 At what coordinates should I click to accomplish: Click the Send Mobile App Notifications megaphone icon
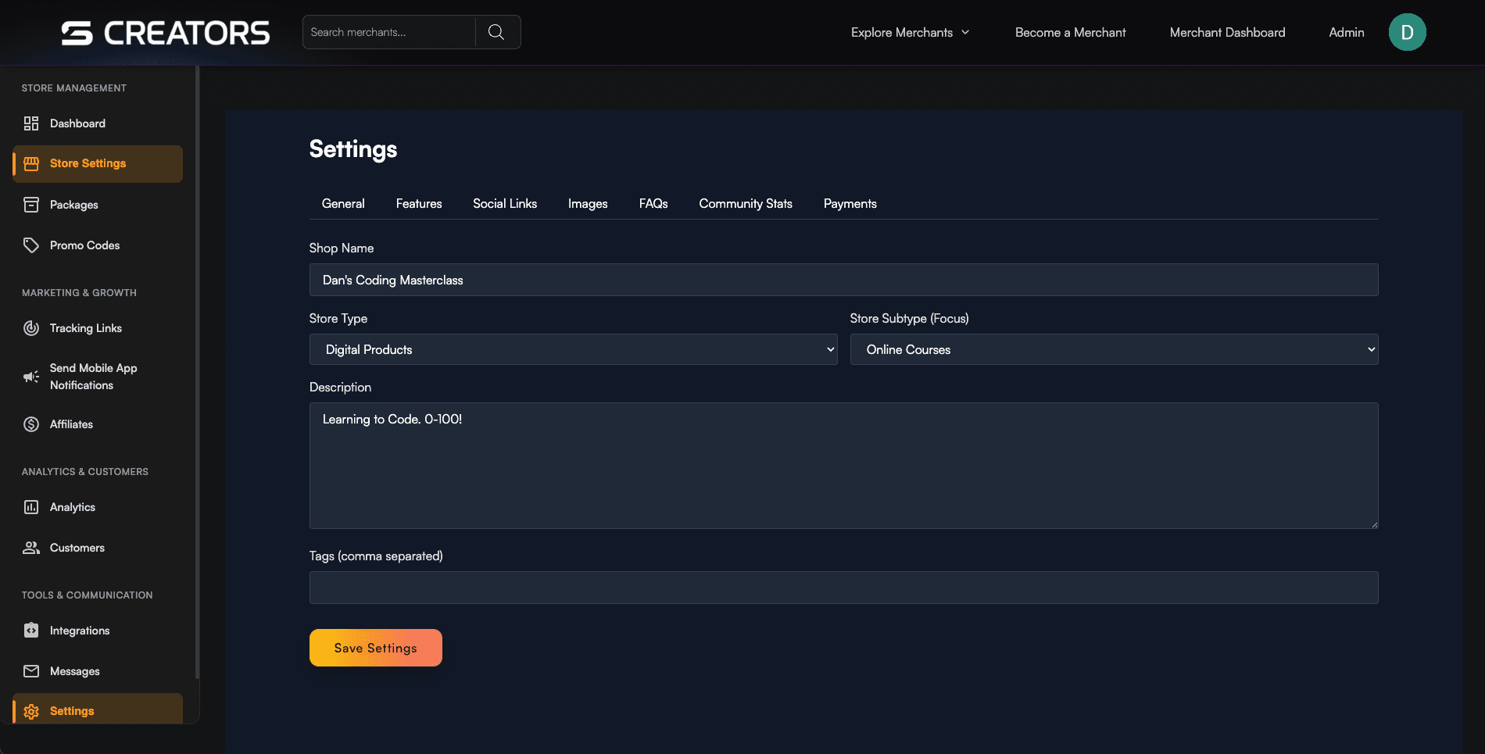pyautogui.click(x=31, y=377)
